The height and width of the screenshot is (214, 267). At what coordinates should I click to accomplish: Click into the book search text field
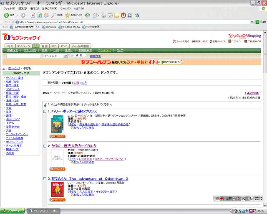[x=24, y=56]
